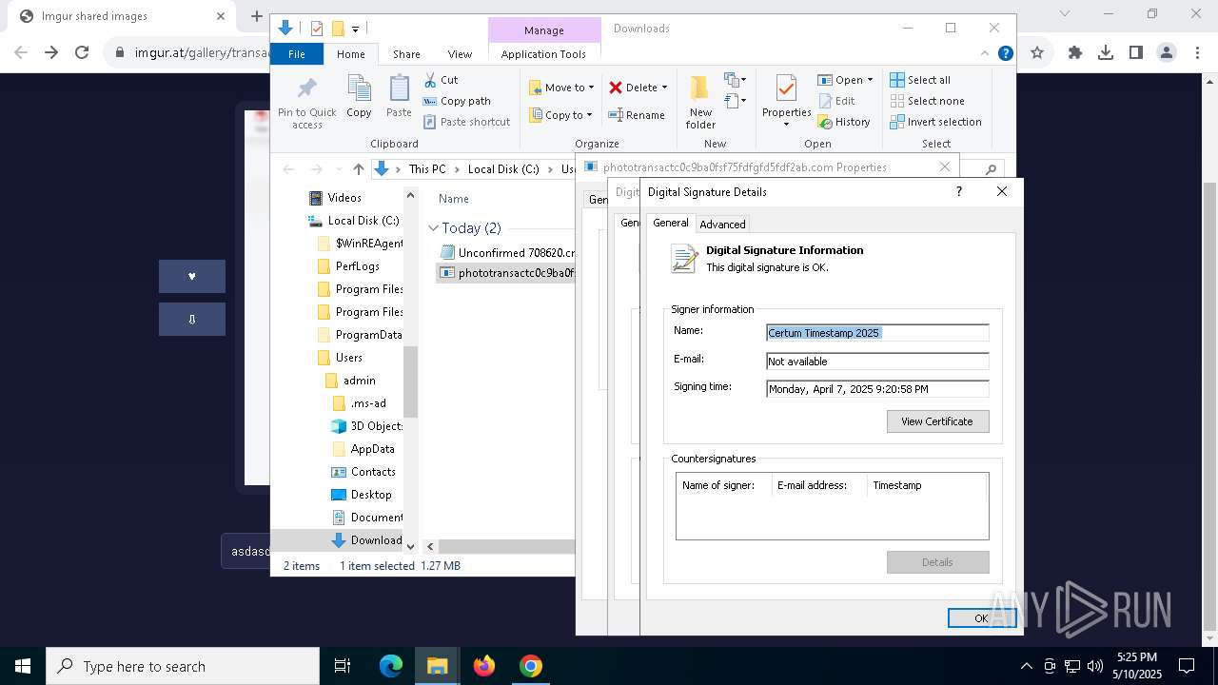Open Chrome profile avatar icon

[x=1167, y=53]
